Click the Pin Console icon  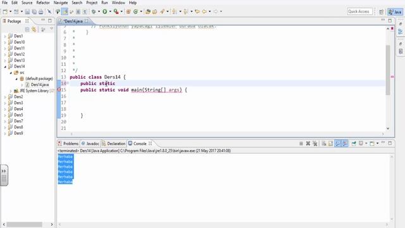[354, 144]
